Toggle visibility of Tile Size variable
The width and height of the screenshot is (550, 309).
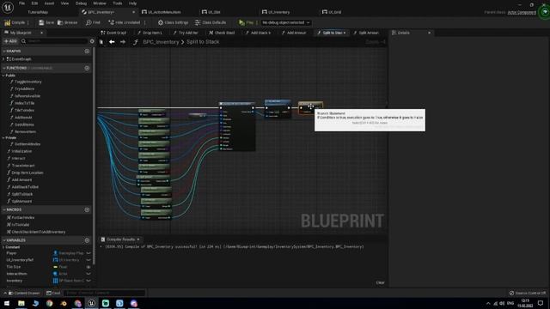(x=89, y=267)
